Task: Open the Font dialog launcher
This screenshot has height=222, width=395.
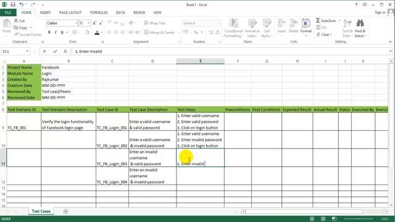Action: [x=102, y=42]
